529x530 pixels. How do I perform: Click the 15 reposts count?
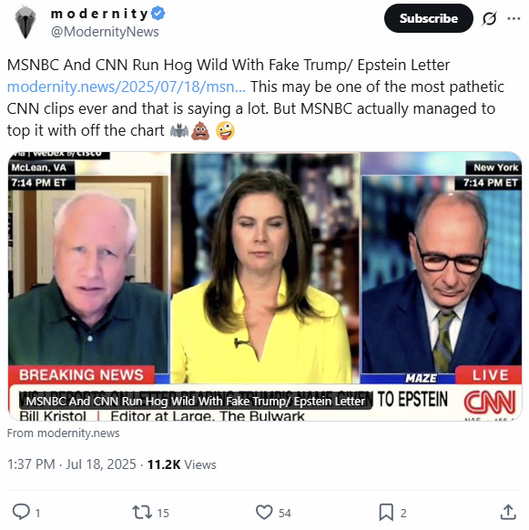[163, 513]
